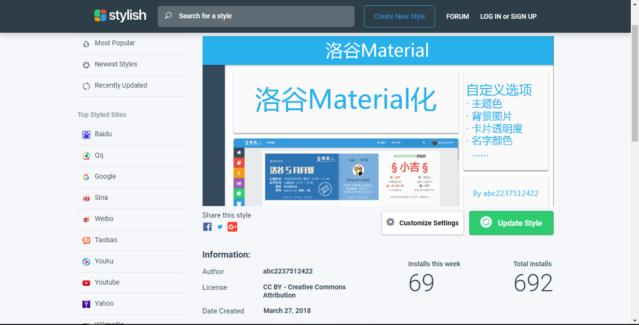Viewport: 639px width, 325px height.
Task: Click the scrollbar up arrow
Action: pos(635,4)
